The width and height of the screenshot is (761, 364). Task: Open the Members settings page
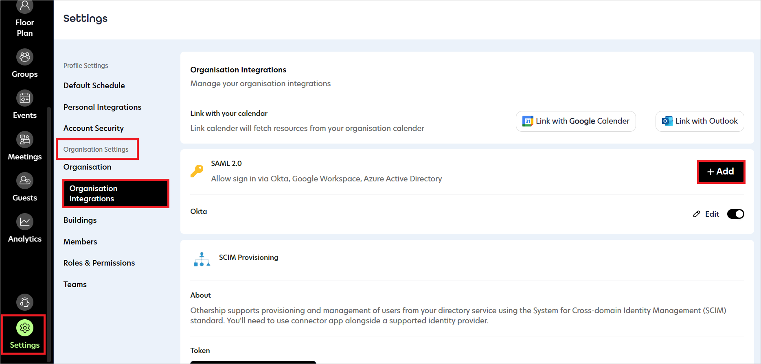click(x=80, y=242)
